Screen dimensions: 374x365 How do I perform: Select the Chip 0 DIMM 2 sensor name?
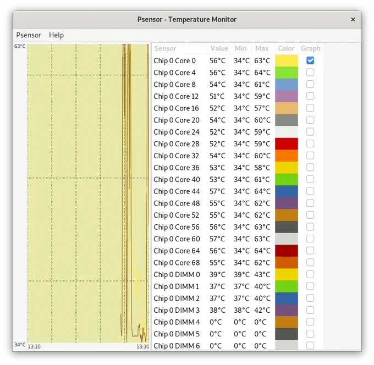(x=177, y=298)
